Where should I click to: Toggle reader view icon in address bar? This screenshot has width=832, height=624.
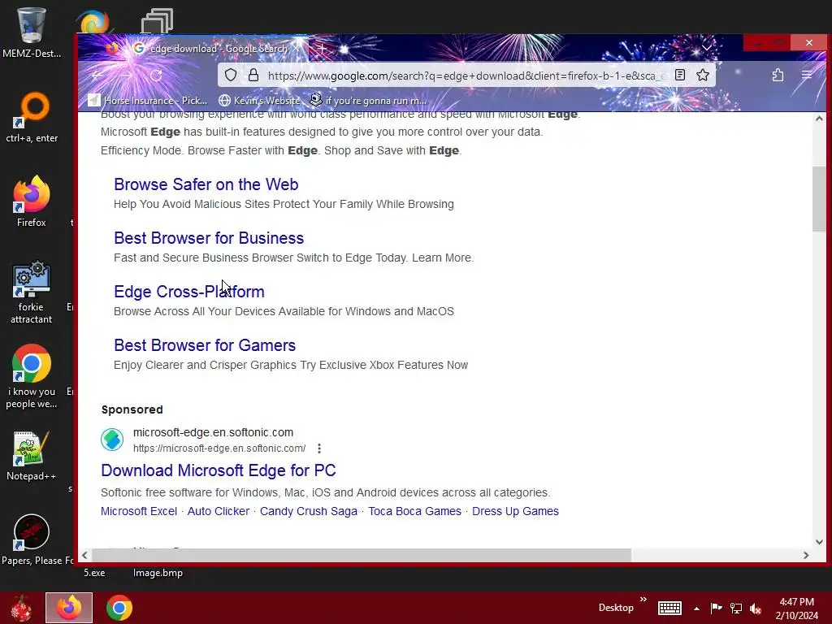point(680,76)
